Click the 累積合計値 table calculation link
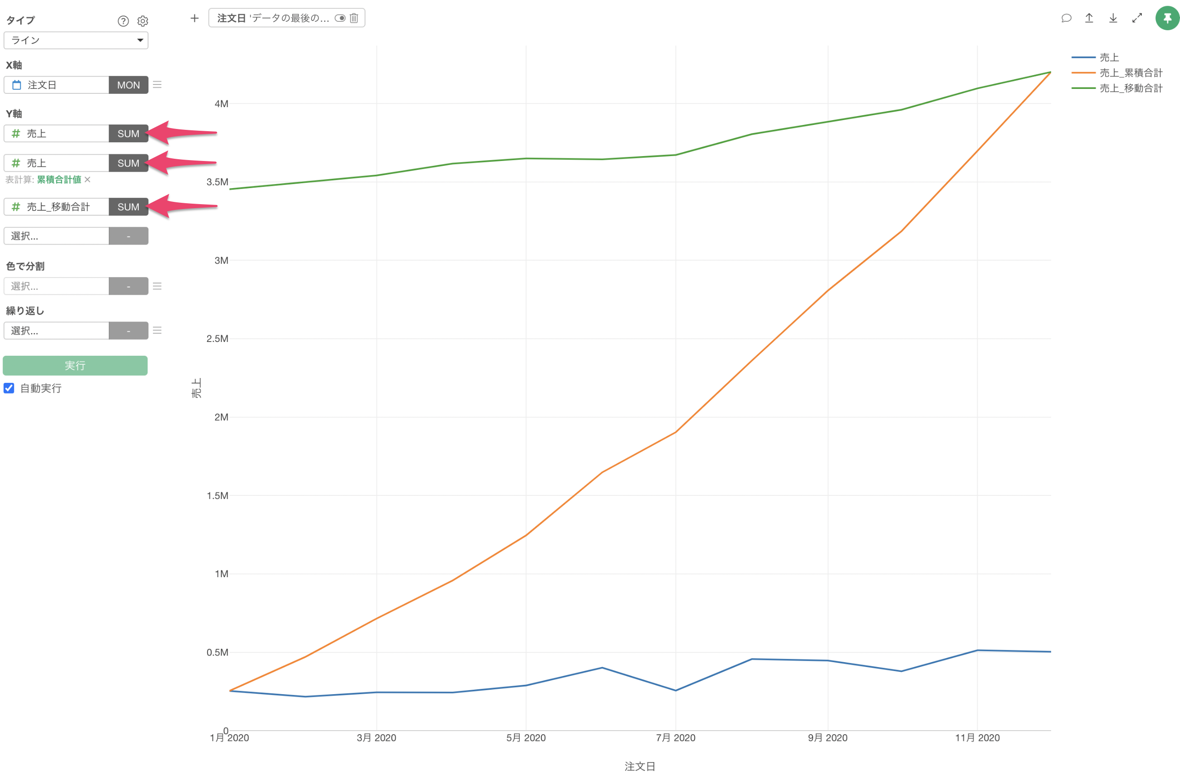This screenshot has height=780, width=1180. [59, 180]
